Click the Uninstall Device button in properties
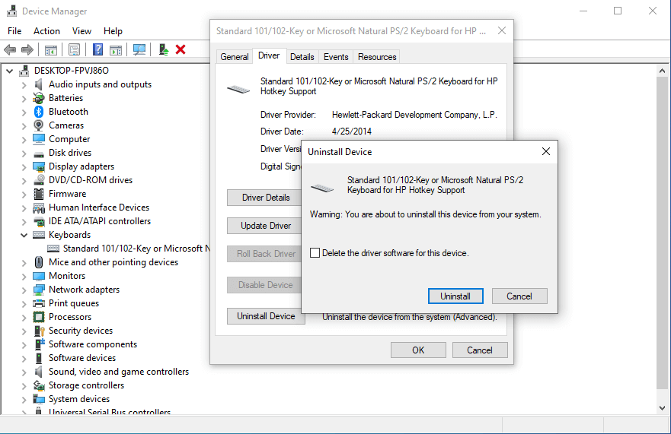Image resolution: width=671 pixels, height=434 pixels. click(x=266, y=316)
